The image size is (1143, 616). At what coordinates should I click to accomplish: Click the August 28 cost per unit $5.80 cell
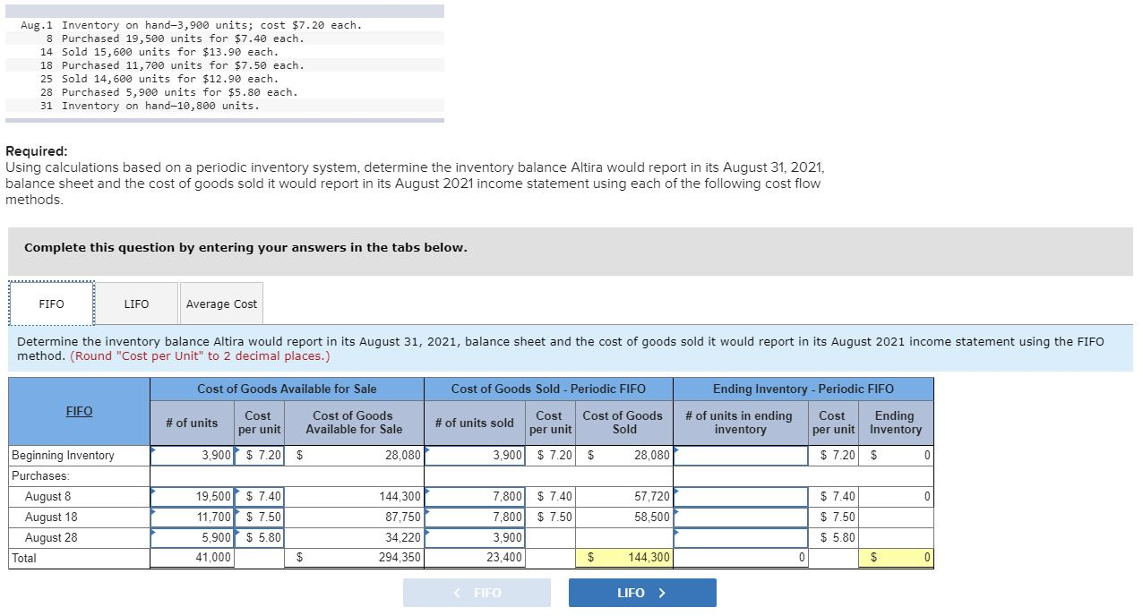259,537
